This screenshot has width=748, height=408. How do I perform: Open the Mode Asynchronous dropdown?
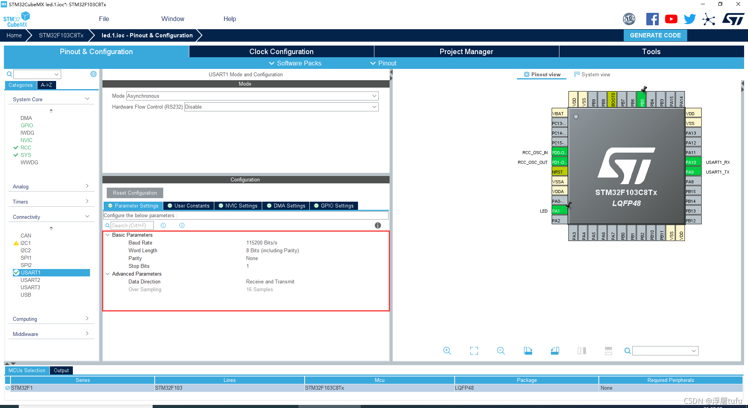pyautogui.click(x=252, y=96)
